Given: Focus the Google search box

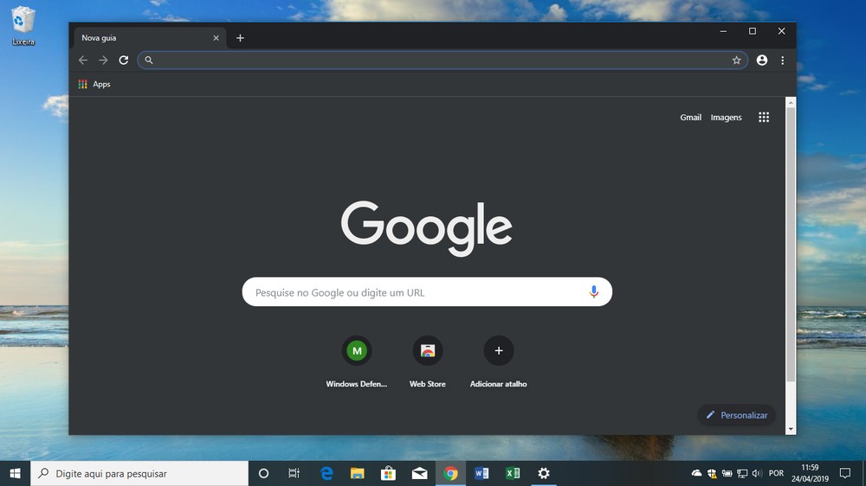Looking at the screenshot, I should (x=427, y=291).
